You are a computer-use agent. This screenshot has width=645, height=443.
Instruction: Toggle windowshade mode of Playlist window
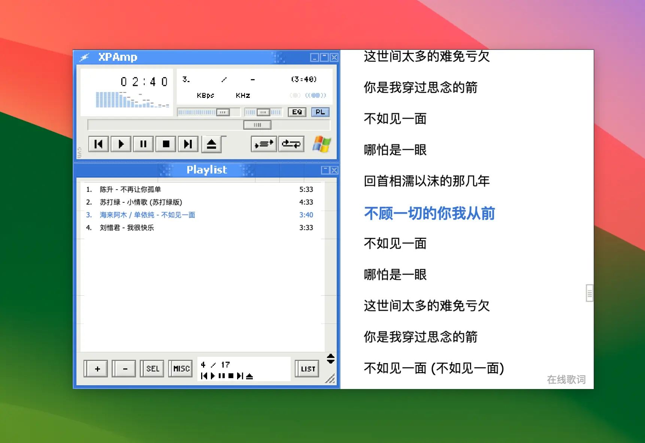(325, 170)
